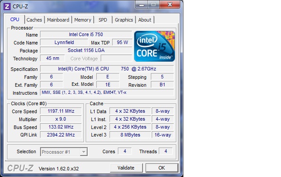Click the Core Speed value 1197.11 MHz
The height and width of the screenshot is (177, 281).
coord(61,111)
